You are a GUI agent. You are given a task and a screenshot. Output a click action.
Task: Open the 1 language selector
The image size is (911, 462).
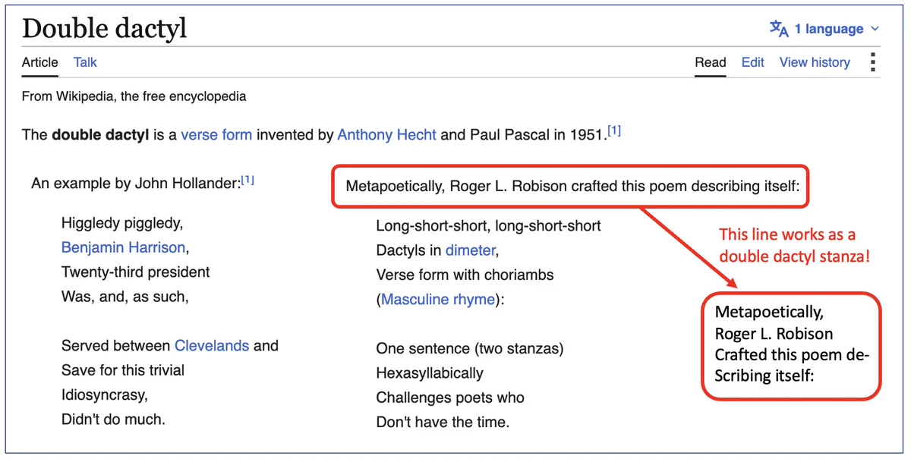[x=824, y=29]
